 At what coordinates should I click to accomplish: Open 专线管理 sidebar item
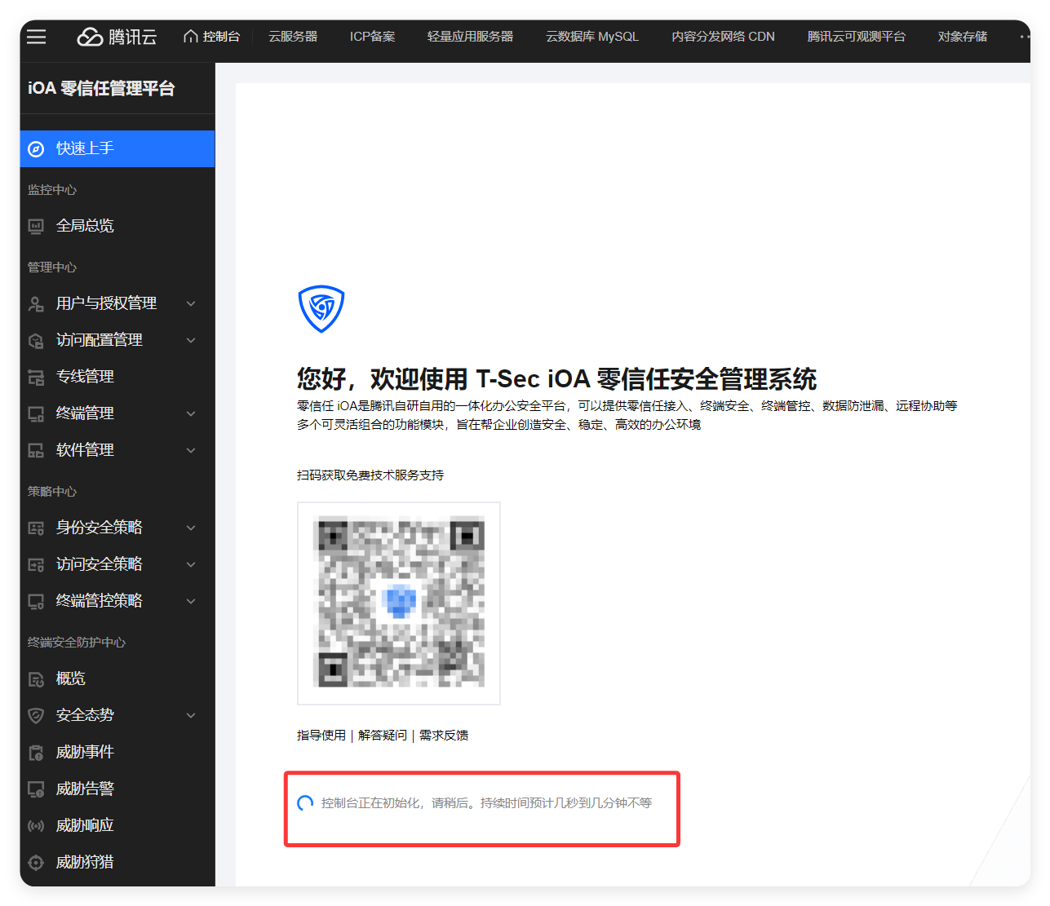tap(117, 377)
